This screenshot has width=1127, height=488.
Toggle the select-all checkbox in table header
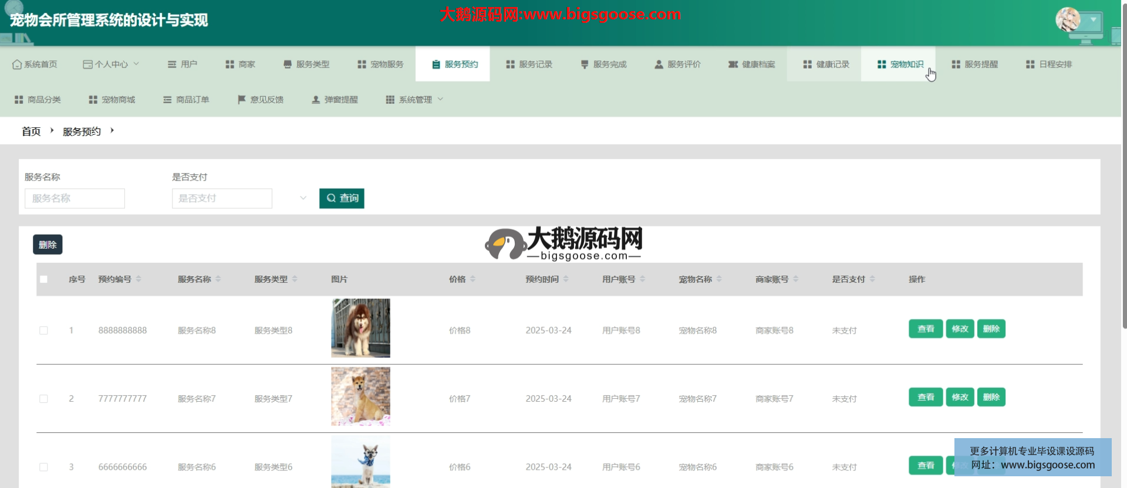click(43, 279)
